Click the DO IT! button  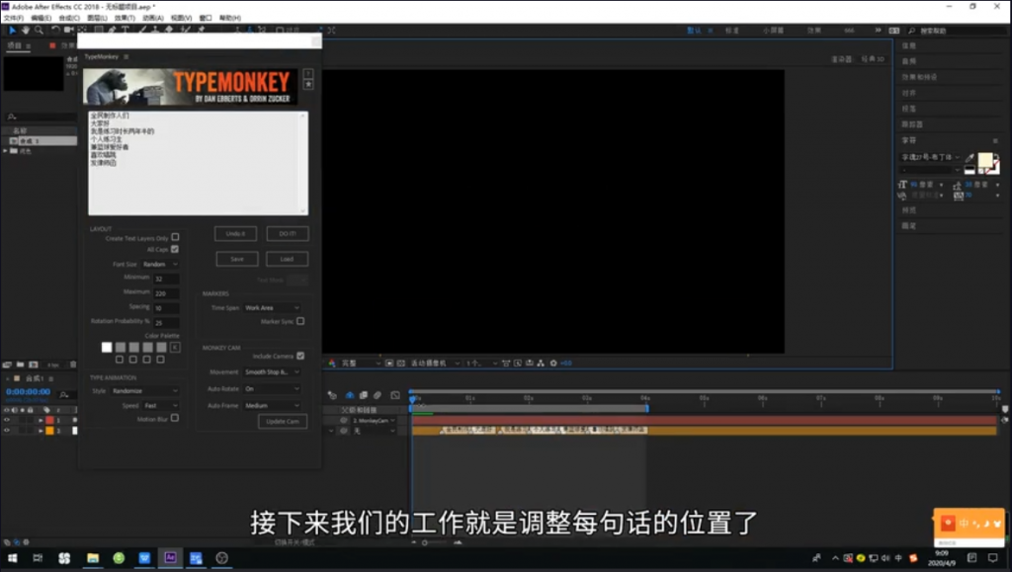288,233
